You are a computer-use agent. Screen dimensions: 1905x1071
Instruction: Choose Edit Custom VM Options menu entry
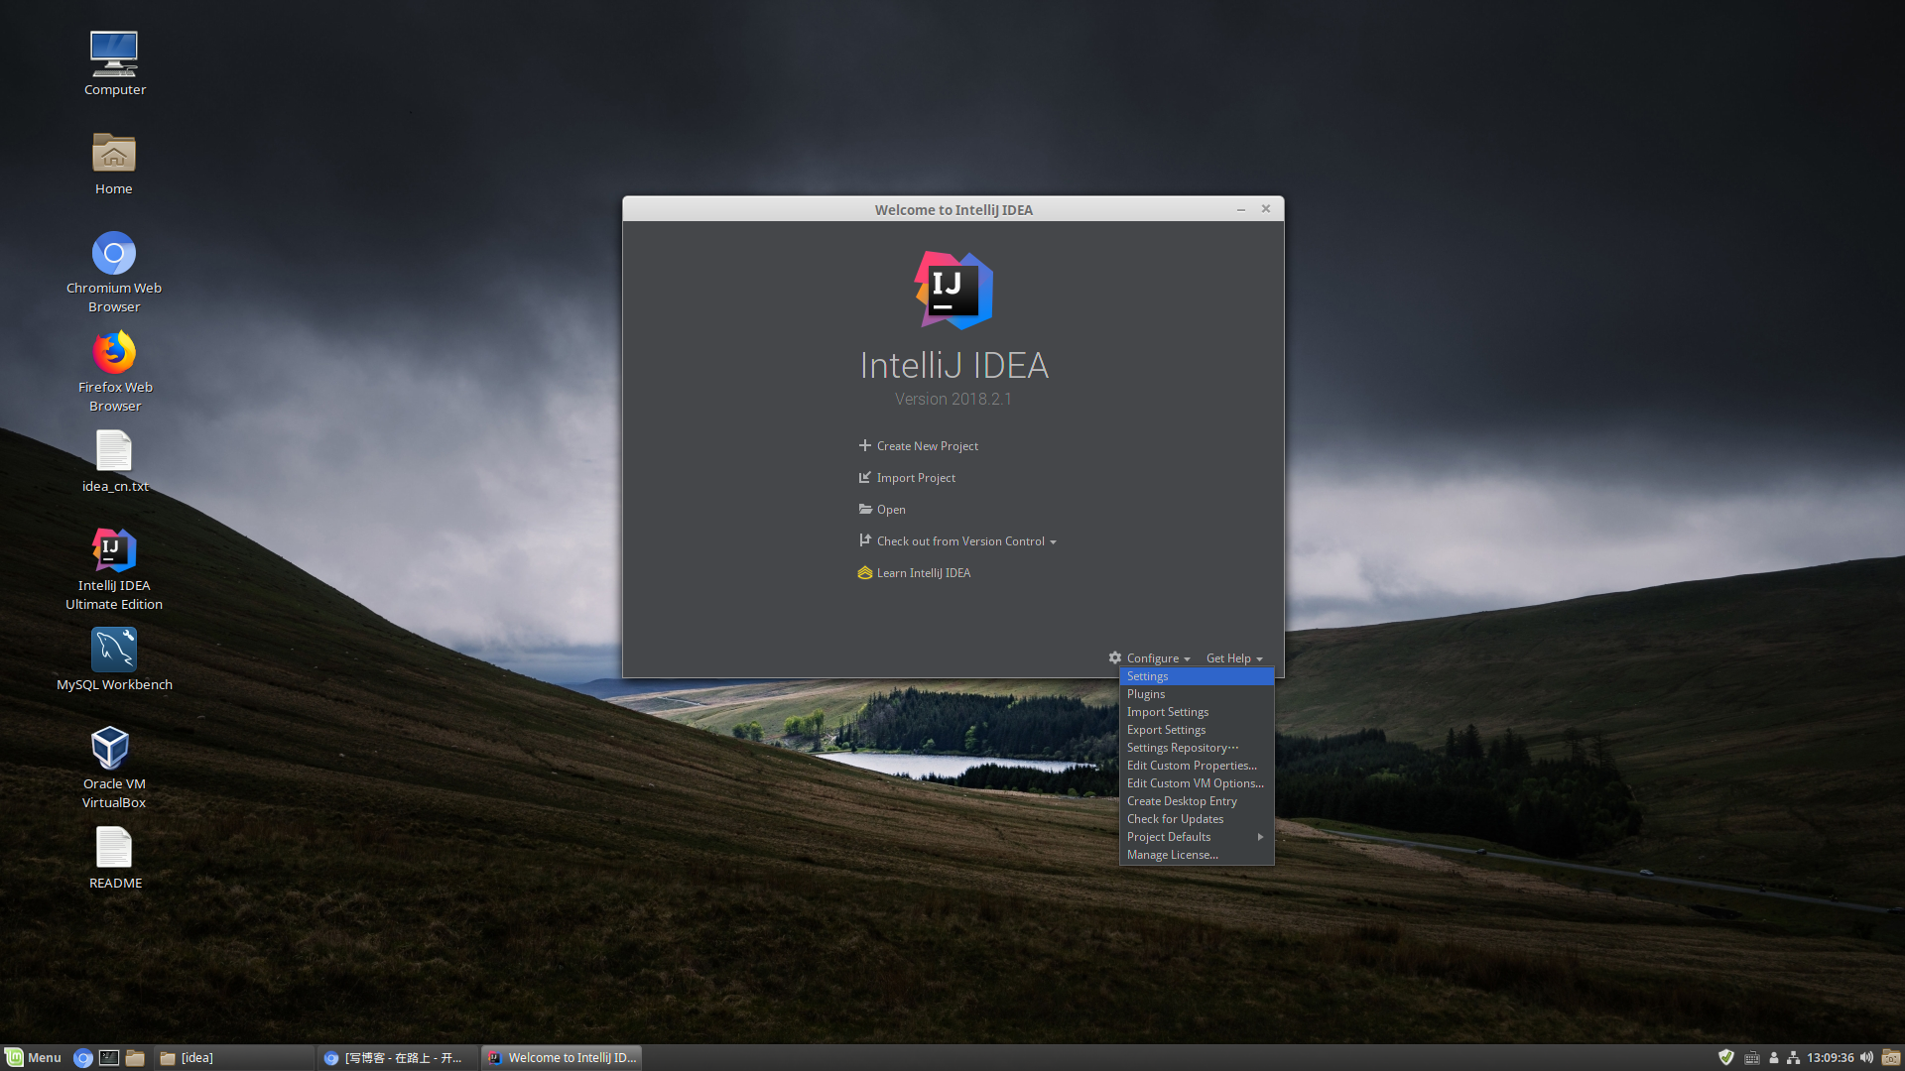click(x=1197, y=783)
